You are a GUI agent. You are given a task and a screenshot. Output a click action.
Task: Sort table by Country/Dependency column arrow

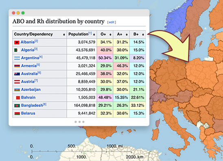pos(64,35)
